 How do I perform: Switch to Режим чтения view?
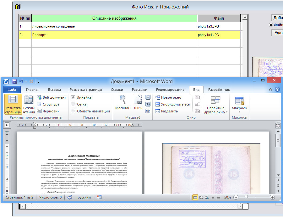[x=29, y=104]
